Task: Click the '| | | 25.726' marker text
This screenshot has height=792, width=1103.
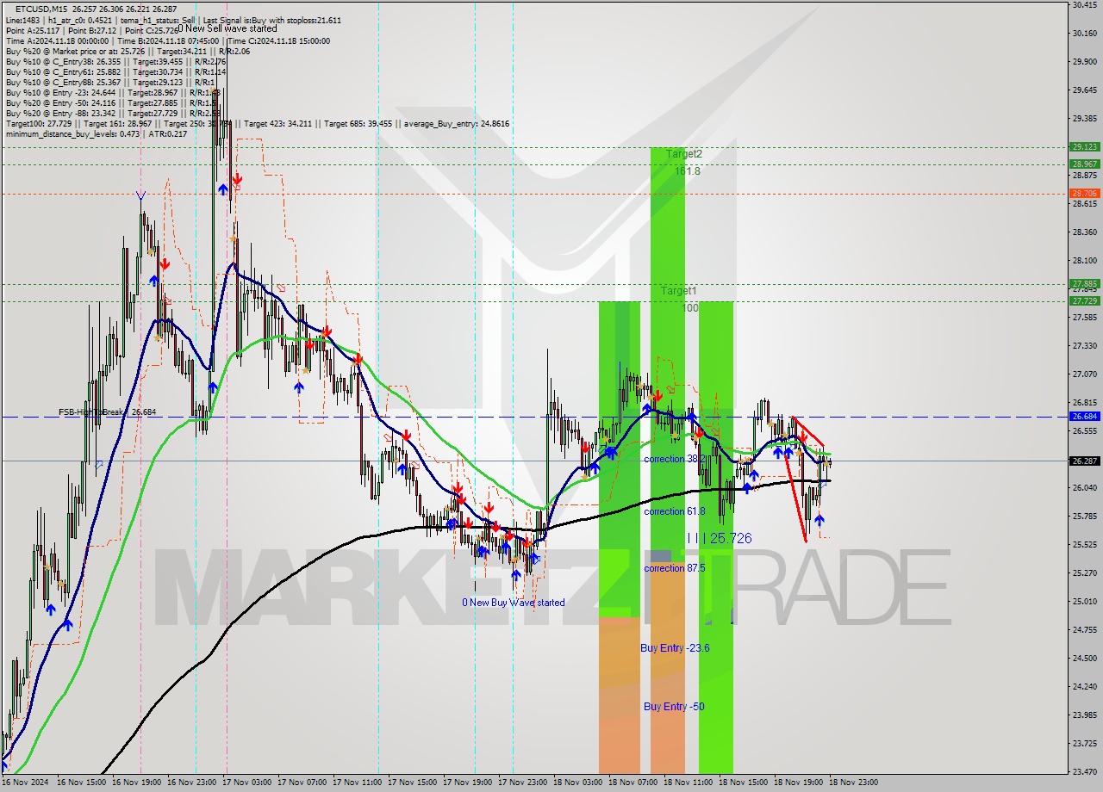Action: click(720, 538)
